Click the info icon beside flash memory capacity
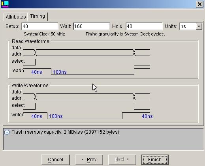Image resolution: width=205 pixels, height=166 pixels. [x=7, y=132]
